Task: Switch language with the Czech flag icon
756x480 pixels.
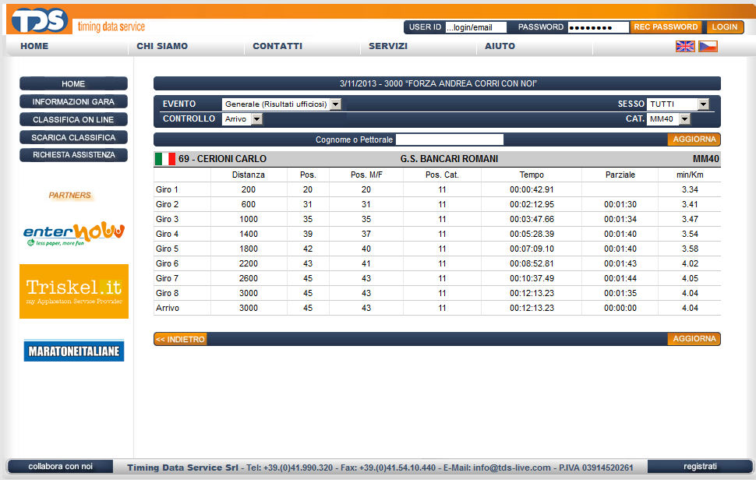Action: coord(708,46)
